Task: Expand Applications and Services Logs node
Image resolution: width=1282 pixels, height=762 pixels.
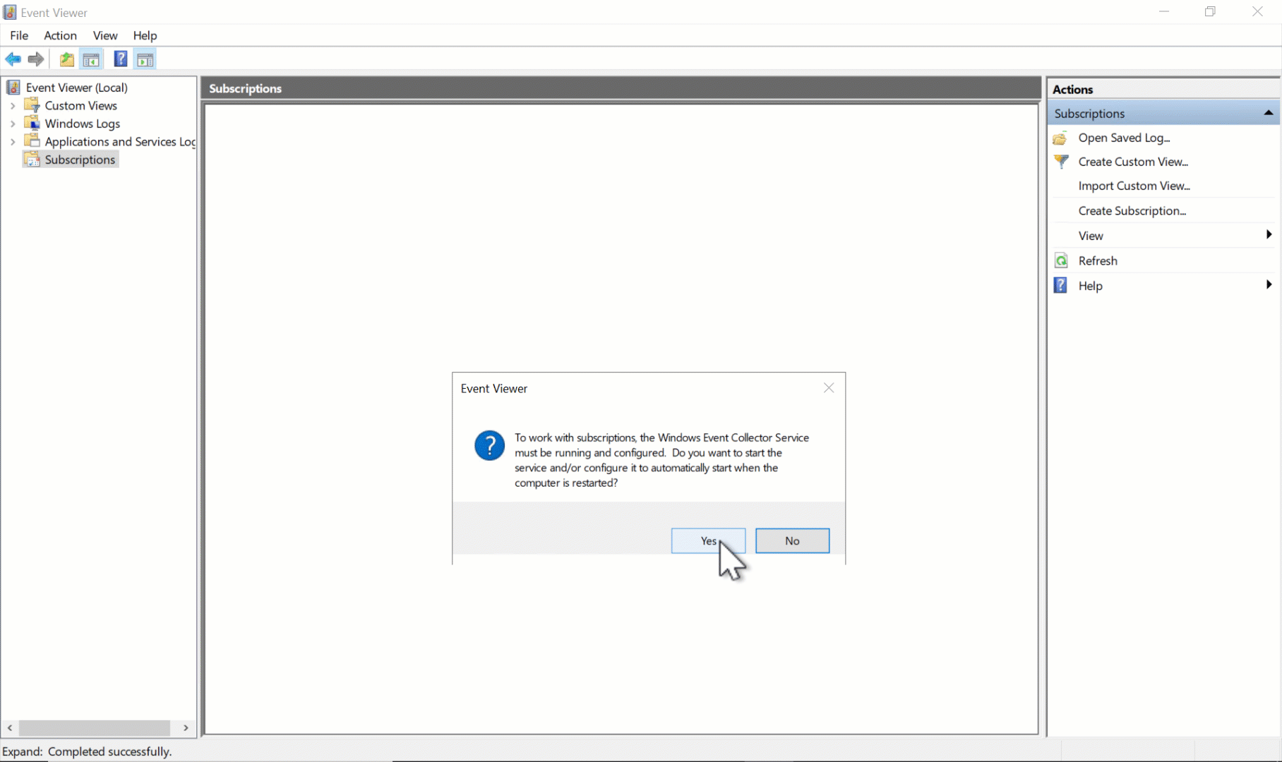Action: (12, 142)
